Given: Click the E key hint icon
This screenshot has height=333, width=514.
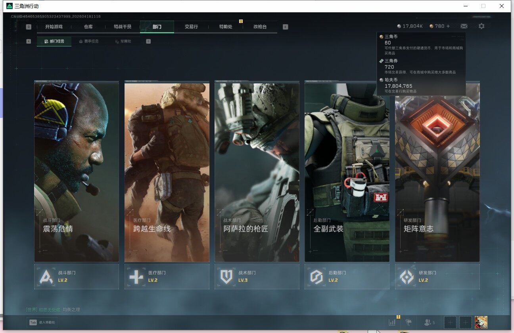Looking at the screenshot, I should click(x=286, y=27).
